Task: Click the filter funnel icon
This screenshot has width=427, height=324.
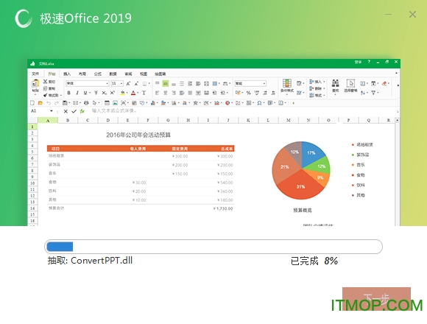Action: [x=374, y=93]
